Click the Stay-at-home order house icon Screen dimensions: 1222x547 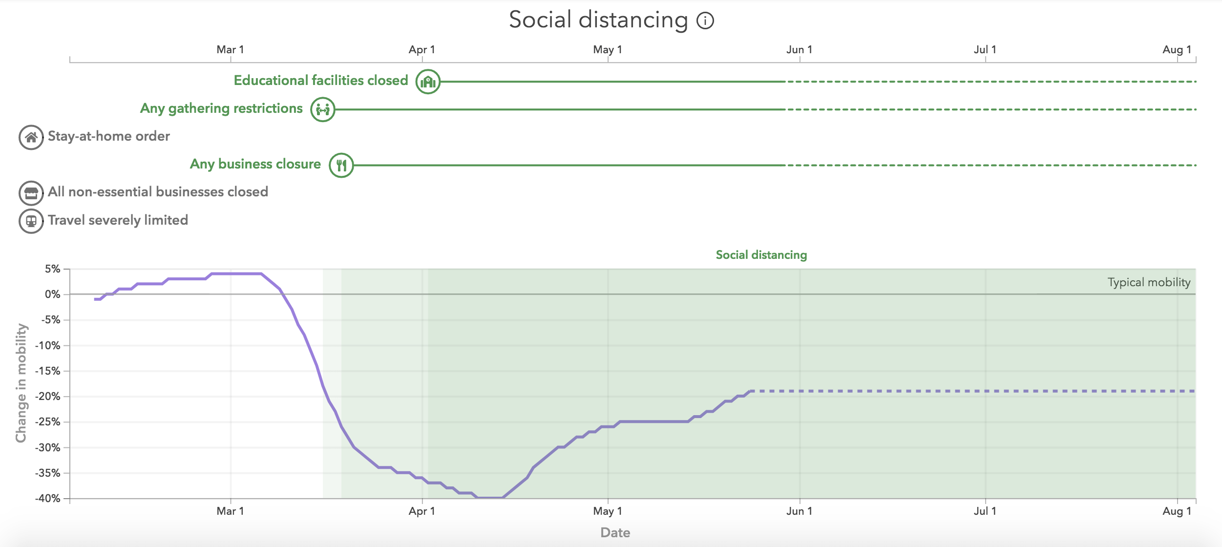[x=31, y=137]
